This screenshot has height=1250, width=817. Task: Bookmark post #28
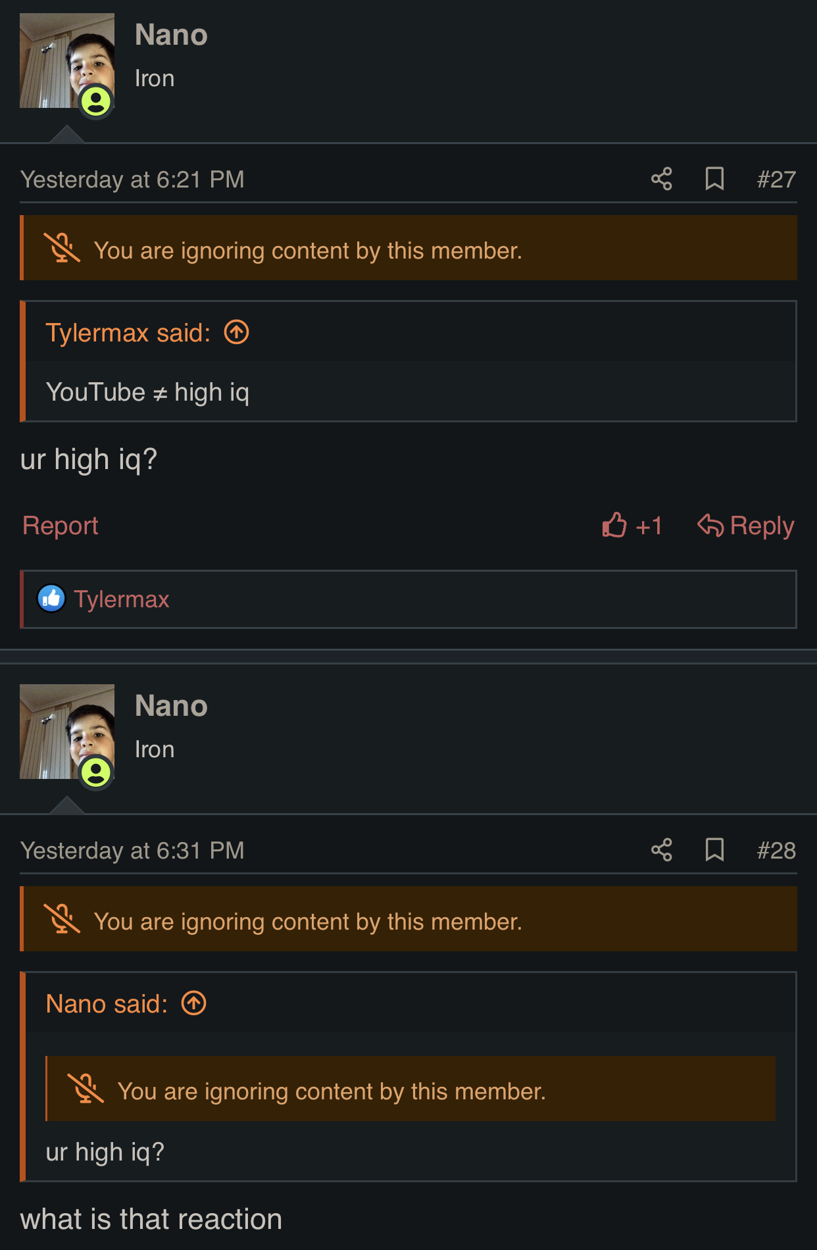click(x=714, y=850)
